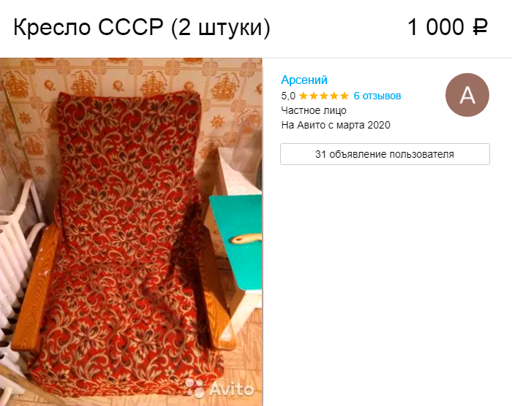Click the third rating star
512x406 pixels.
click(x=323, y=96)
